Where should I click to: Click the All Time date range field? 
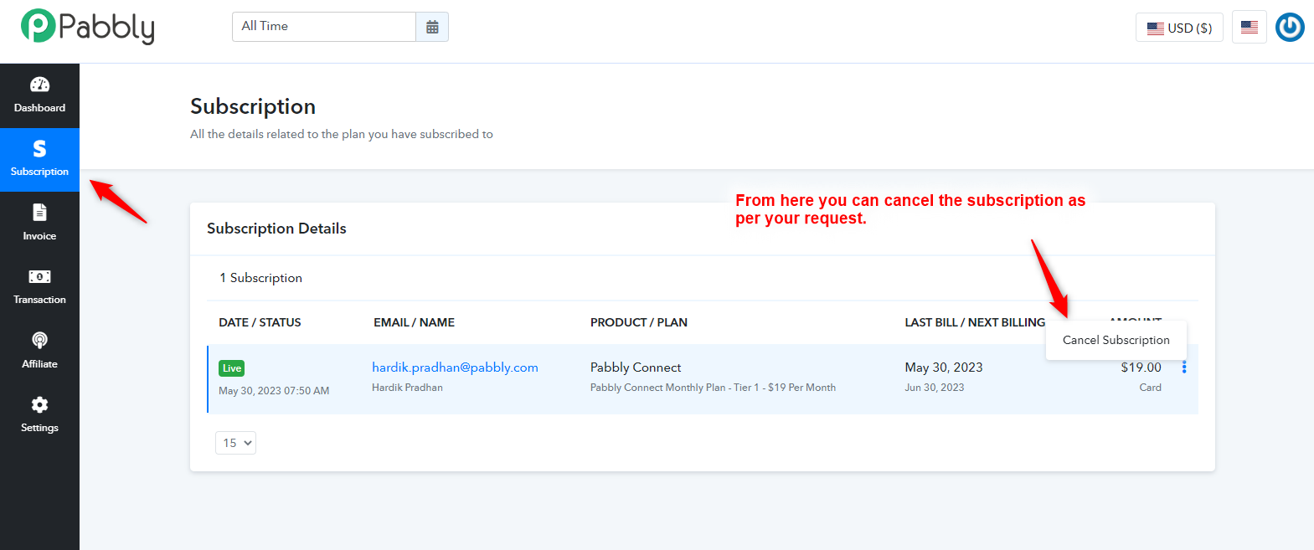324,27
